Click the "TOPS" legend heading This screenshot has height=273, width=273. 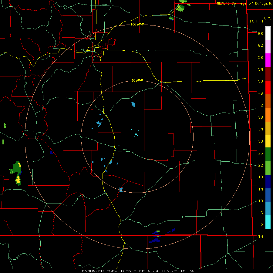coord(267,18)
